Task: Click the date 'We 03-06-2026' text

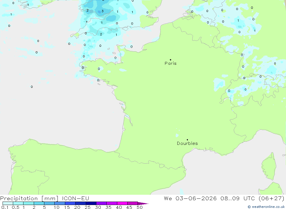Action: coord(190,198)
